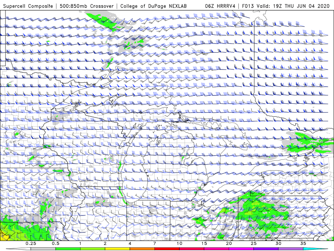Click the colorbar label '25'
The width and height of the screenshot is (334, 251).
(x=253, y=243)
